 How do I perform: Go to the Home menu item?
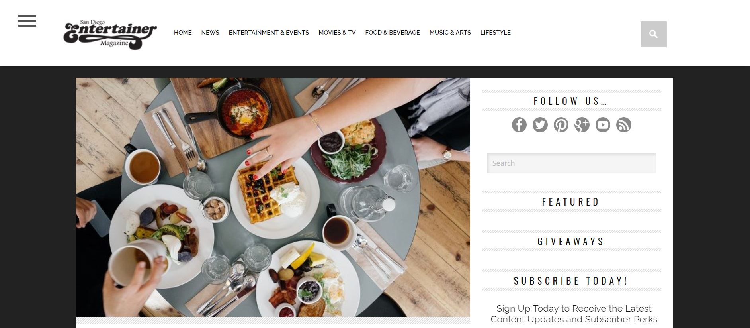coord(183,33)
